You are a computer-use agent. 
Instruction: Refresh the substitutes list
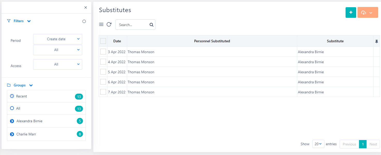point(109,25)
